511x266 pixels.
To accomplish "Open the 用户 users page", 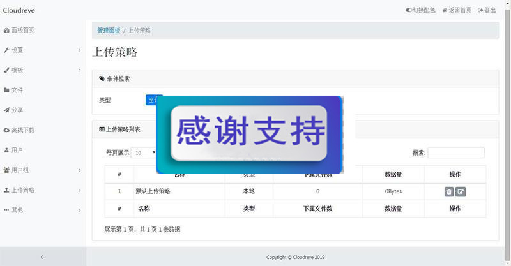I will click(17, 150).
